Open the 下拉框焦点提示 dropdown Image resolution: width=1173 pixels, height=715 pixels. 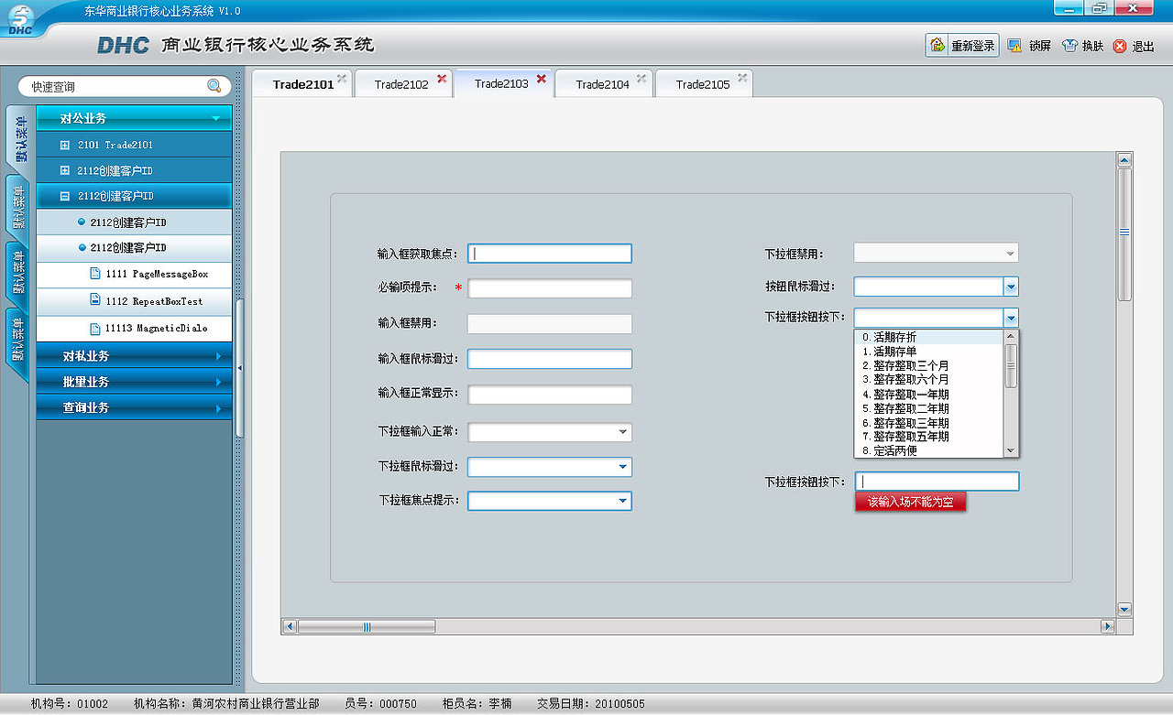(623, 501)
